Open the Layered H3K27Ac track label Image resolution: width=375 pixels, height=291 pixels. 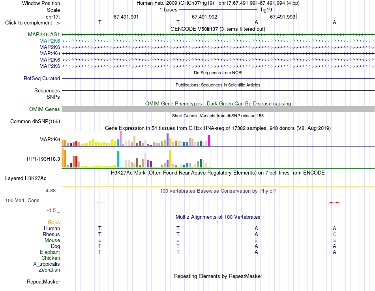pos(26,178)
